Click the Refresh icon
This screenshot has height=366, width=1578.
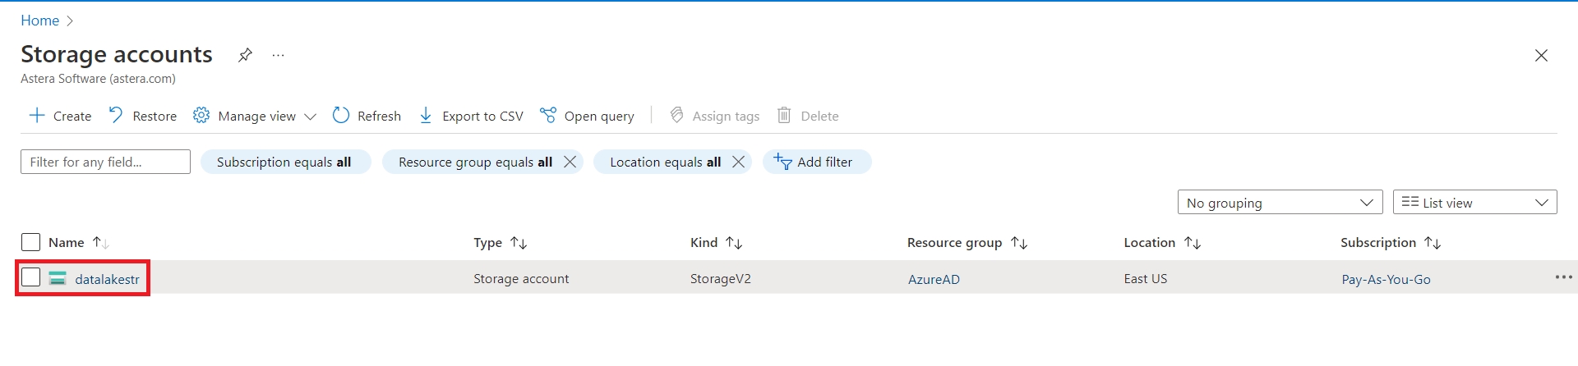(x=341, y=116)
